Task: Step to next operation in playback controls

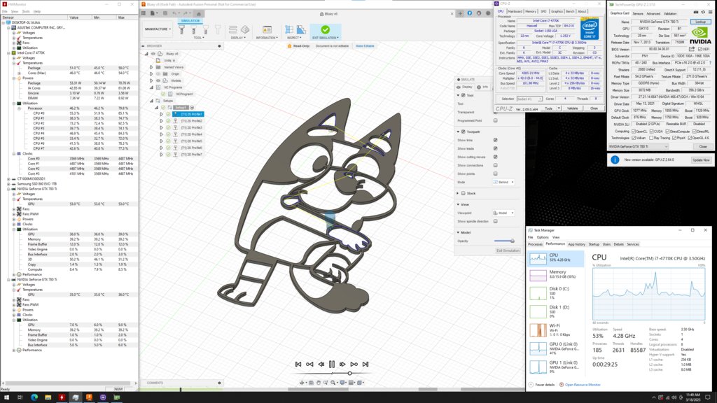Action: (x=354, y=364)
